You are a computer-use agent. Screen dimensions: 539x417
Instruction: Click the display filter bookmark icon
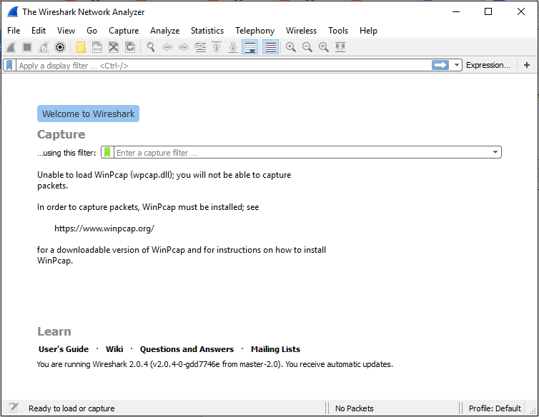(9, 65)
